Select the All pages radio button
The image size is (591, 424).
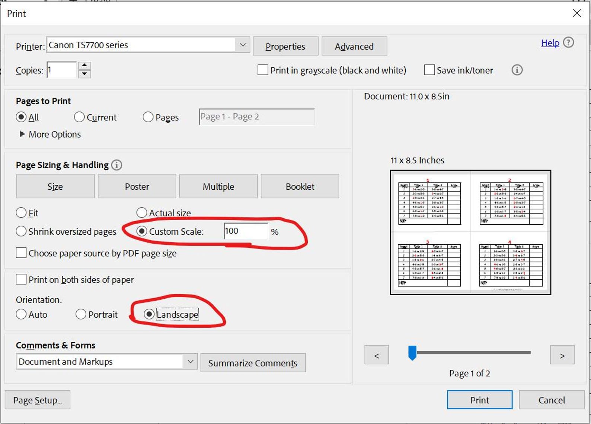(x=21, y=117)
